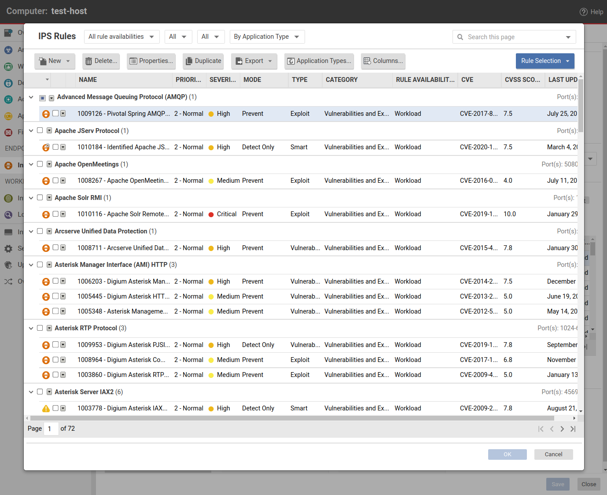This screenshot has width=607, height=495.
Task: Click the New rule toolbar icon
Action: pos(43,61)
